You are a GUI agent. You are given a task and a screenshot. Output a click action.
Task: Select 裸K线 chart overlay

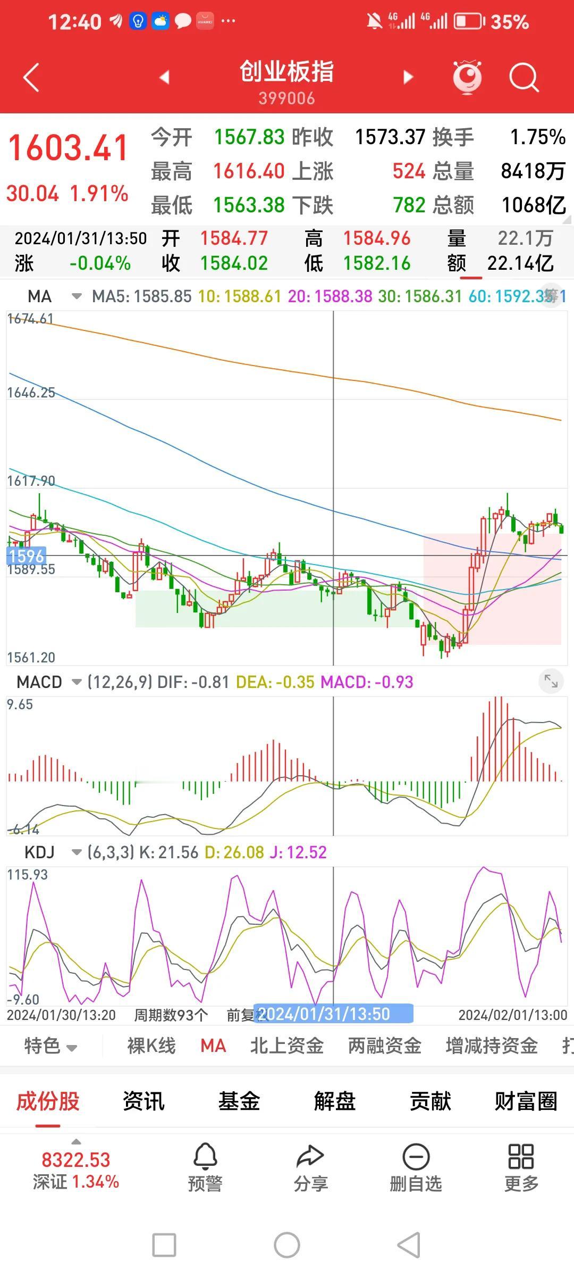151,1046
